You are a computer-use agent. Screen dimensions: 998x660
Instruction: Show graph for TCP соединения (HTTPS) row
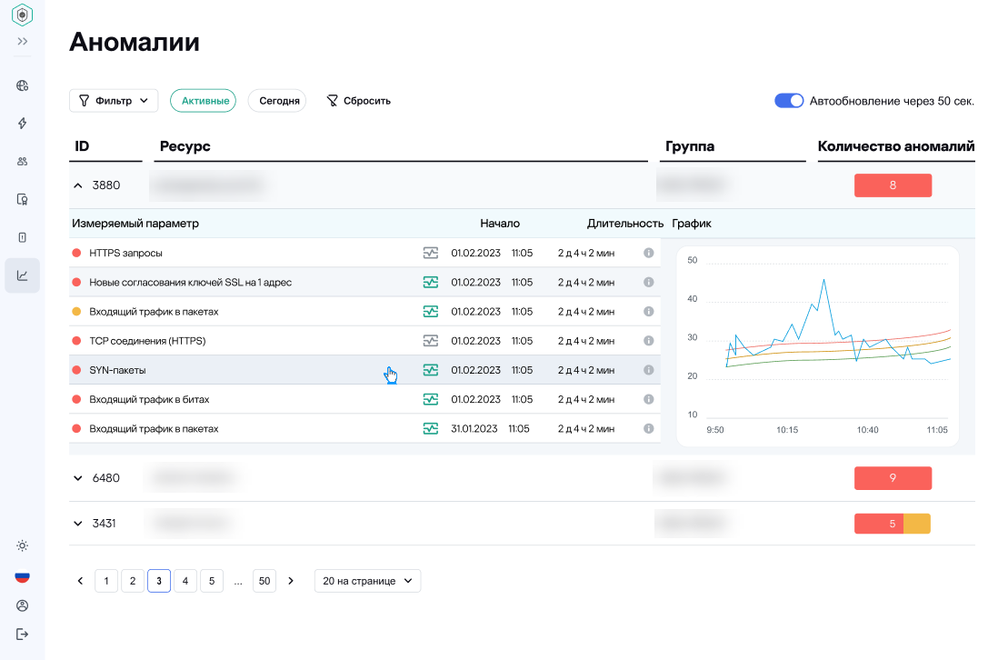pos(431,341)
